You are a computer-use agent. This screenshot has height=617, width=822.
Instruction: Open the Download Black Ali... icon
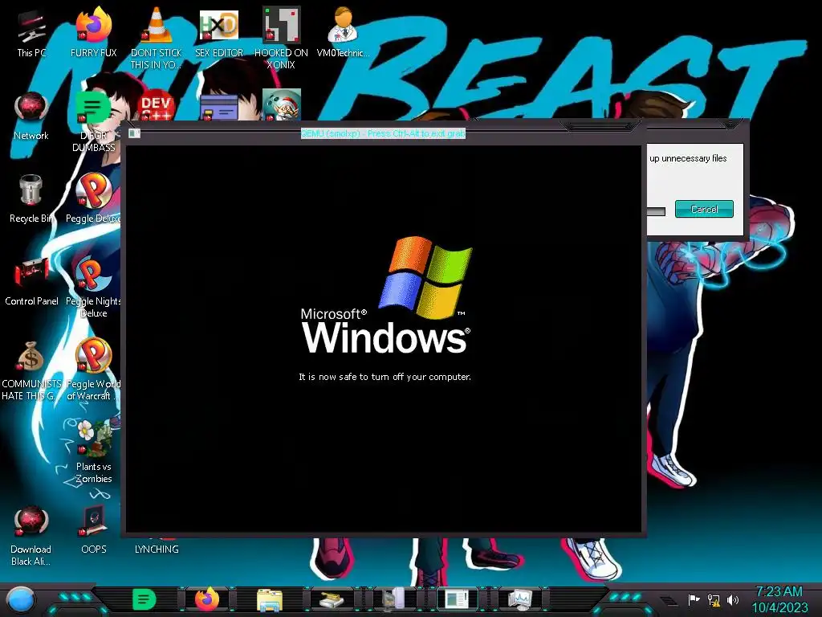pyautogui.click(x=31, y=535)
